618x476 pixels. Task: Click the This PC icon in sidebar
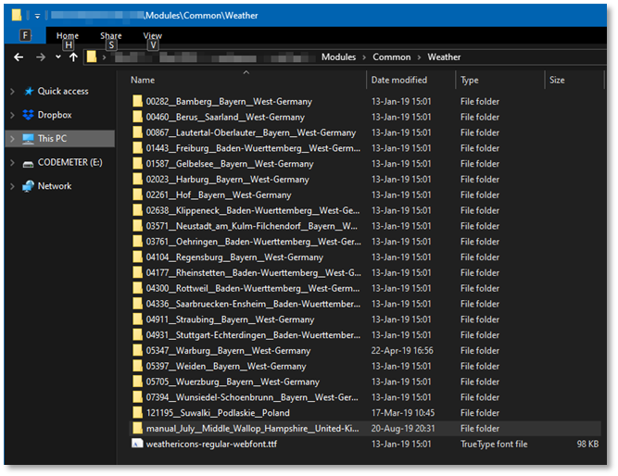click(28, 139)
